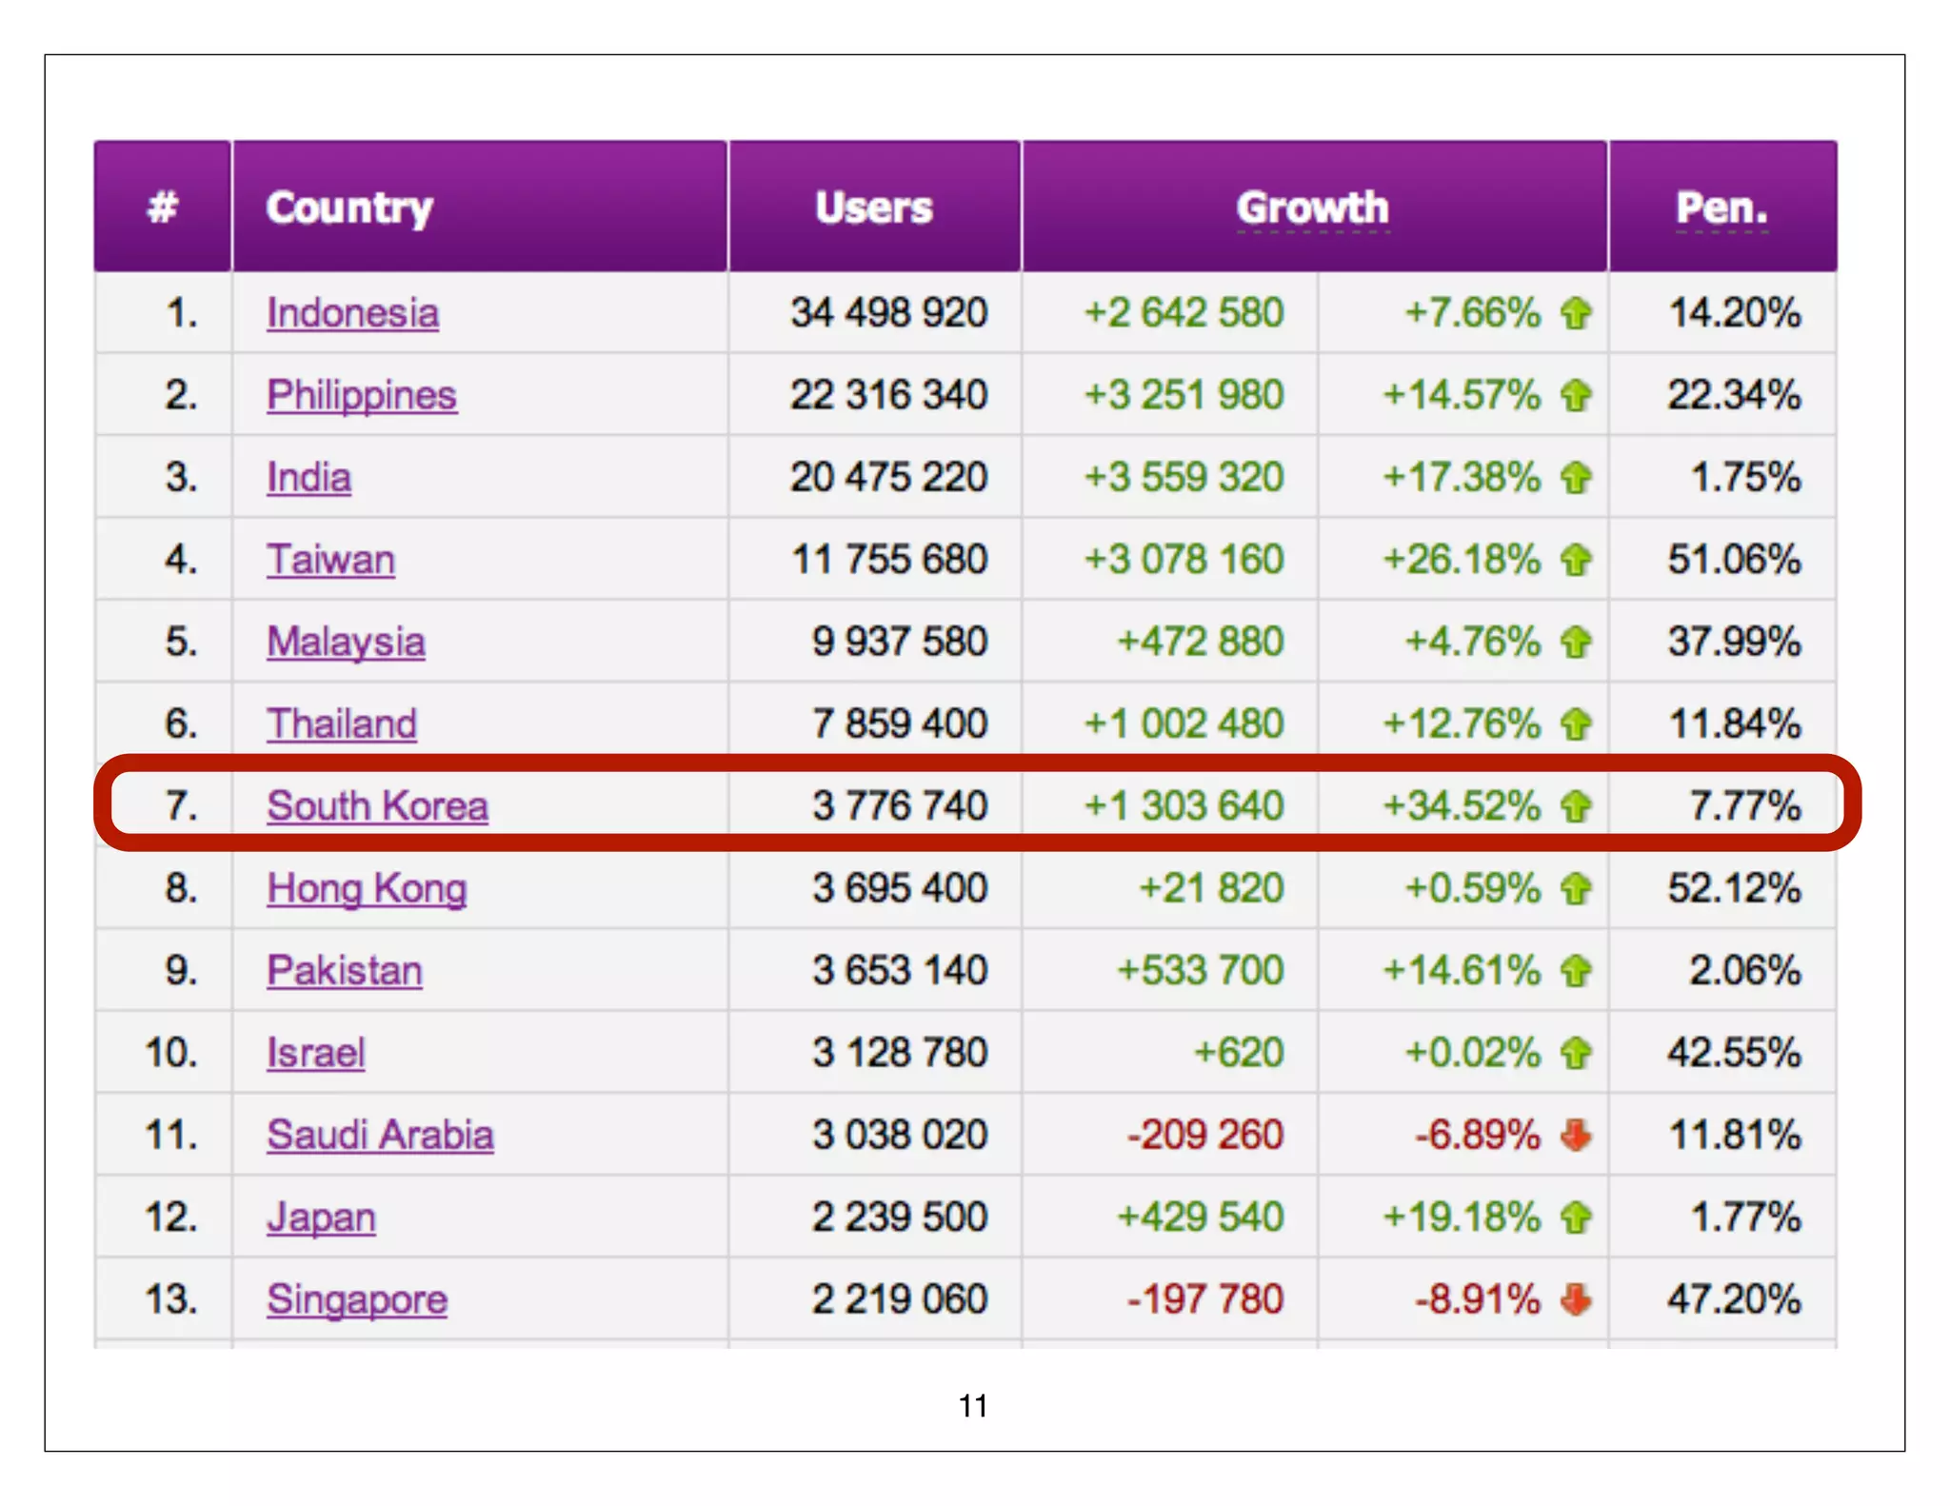Click the green arrow beside Hong Kong +0.59%
This screenshot has height=1506, width=1950.
click(1576, 889)
